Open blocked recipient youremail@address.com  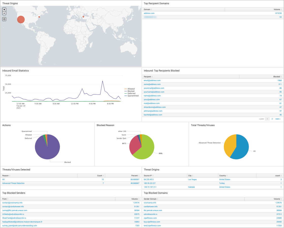click(x=154, y=88)
